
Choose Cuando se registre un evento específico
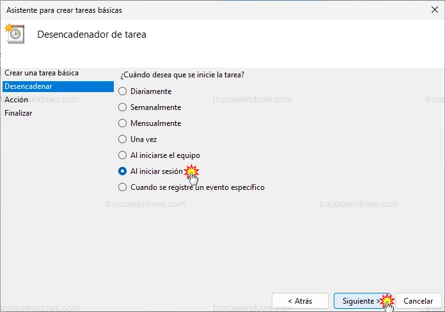123,187
